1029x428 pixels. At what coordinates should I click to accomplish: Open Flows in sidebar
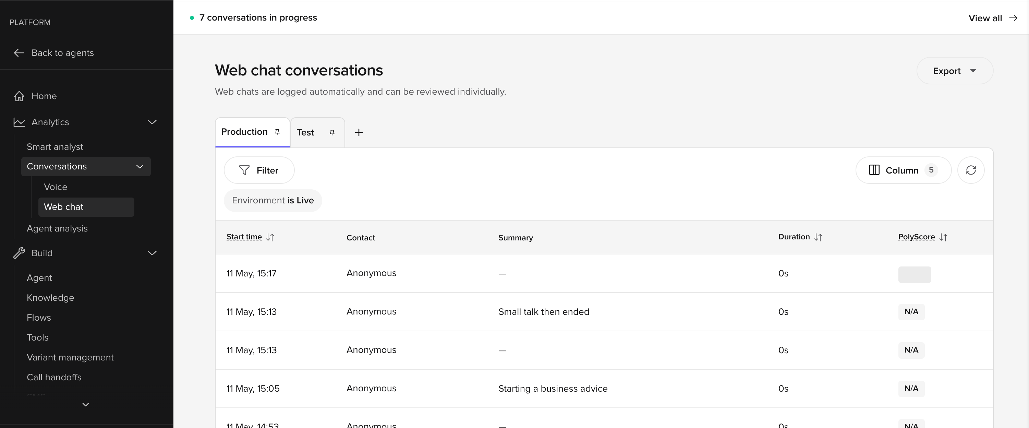[x=39, y=318]
